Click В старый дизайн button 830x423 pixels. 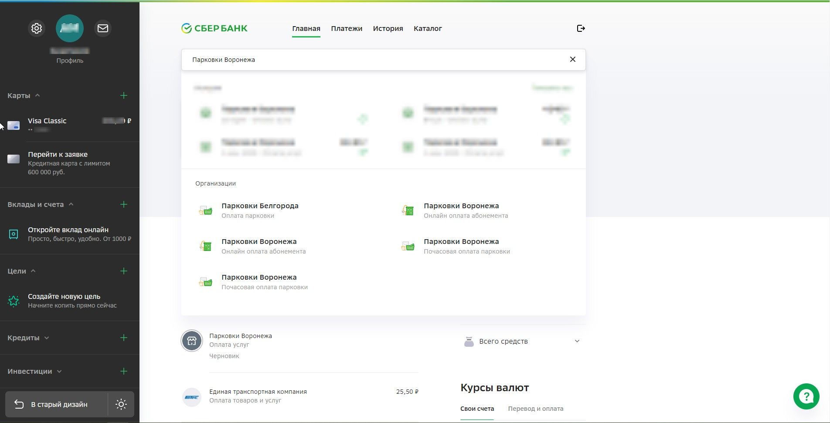point(56,404)
